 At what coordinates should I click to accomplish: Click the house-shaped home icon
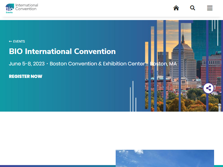pyautogui.click(x=176, y=8)
